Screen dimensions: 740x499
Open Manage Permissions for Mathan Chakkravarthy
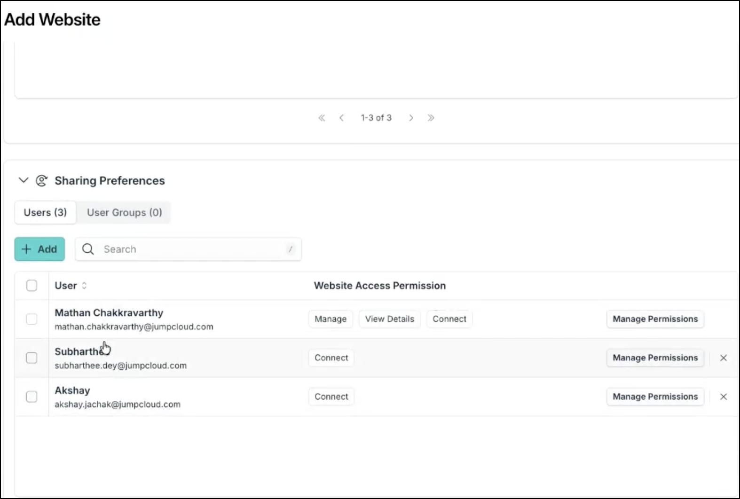655,319
